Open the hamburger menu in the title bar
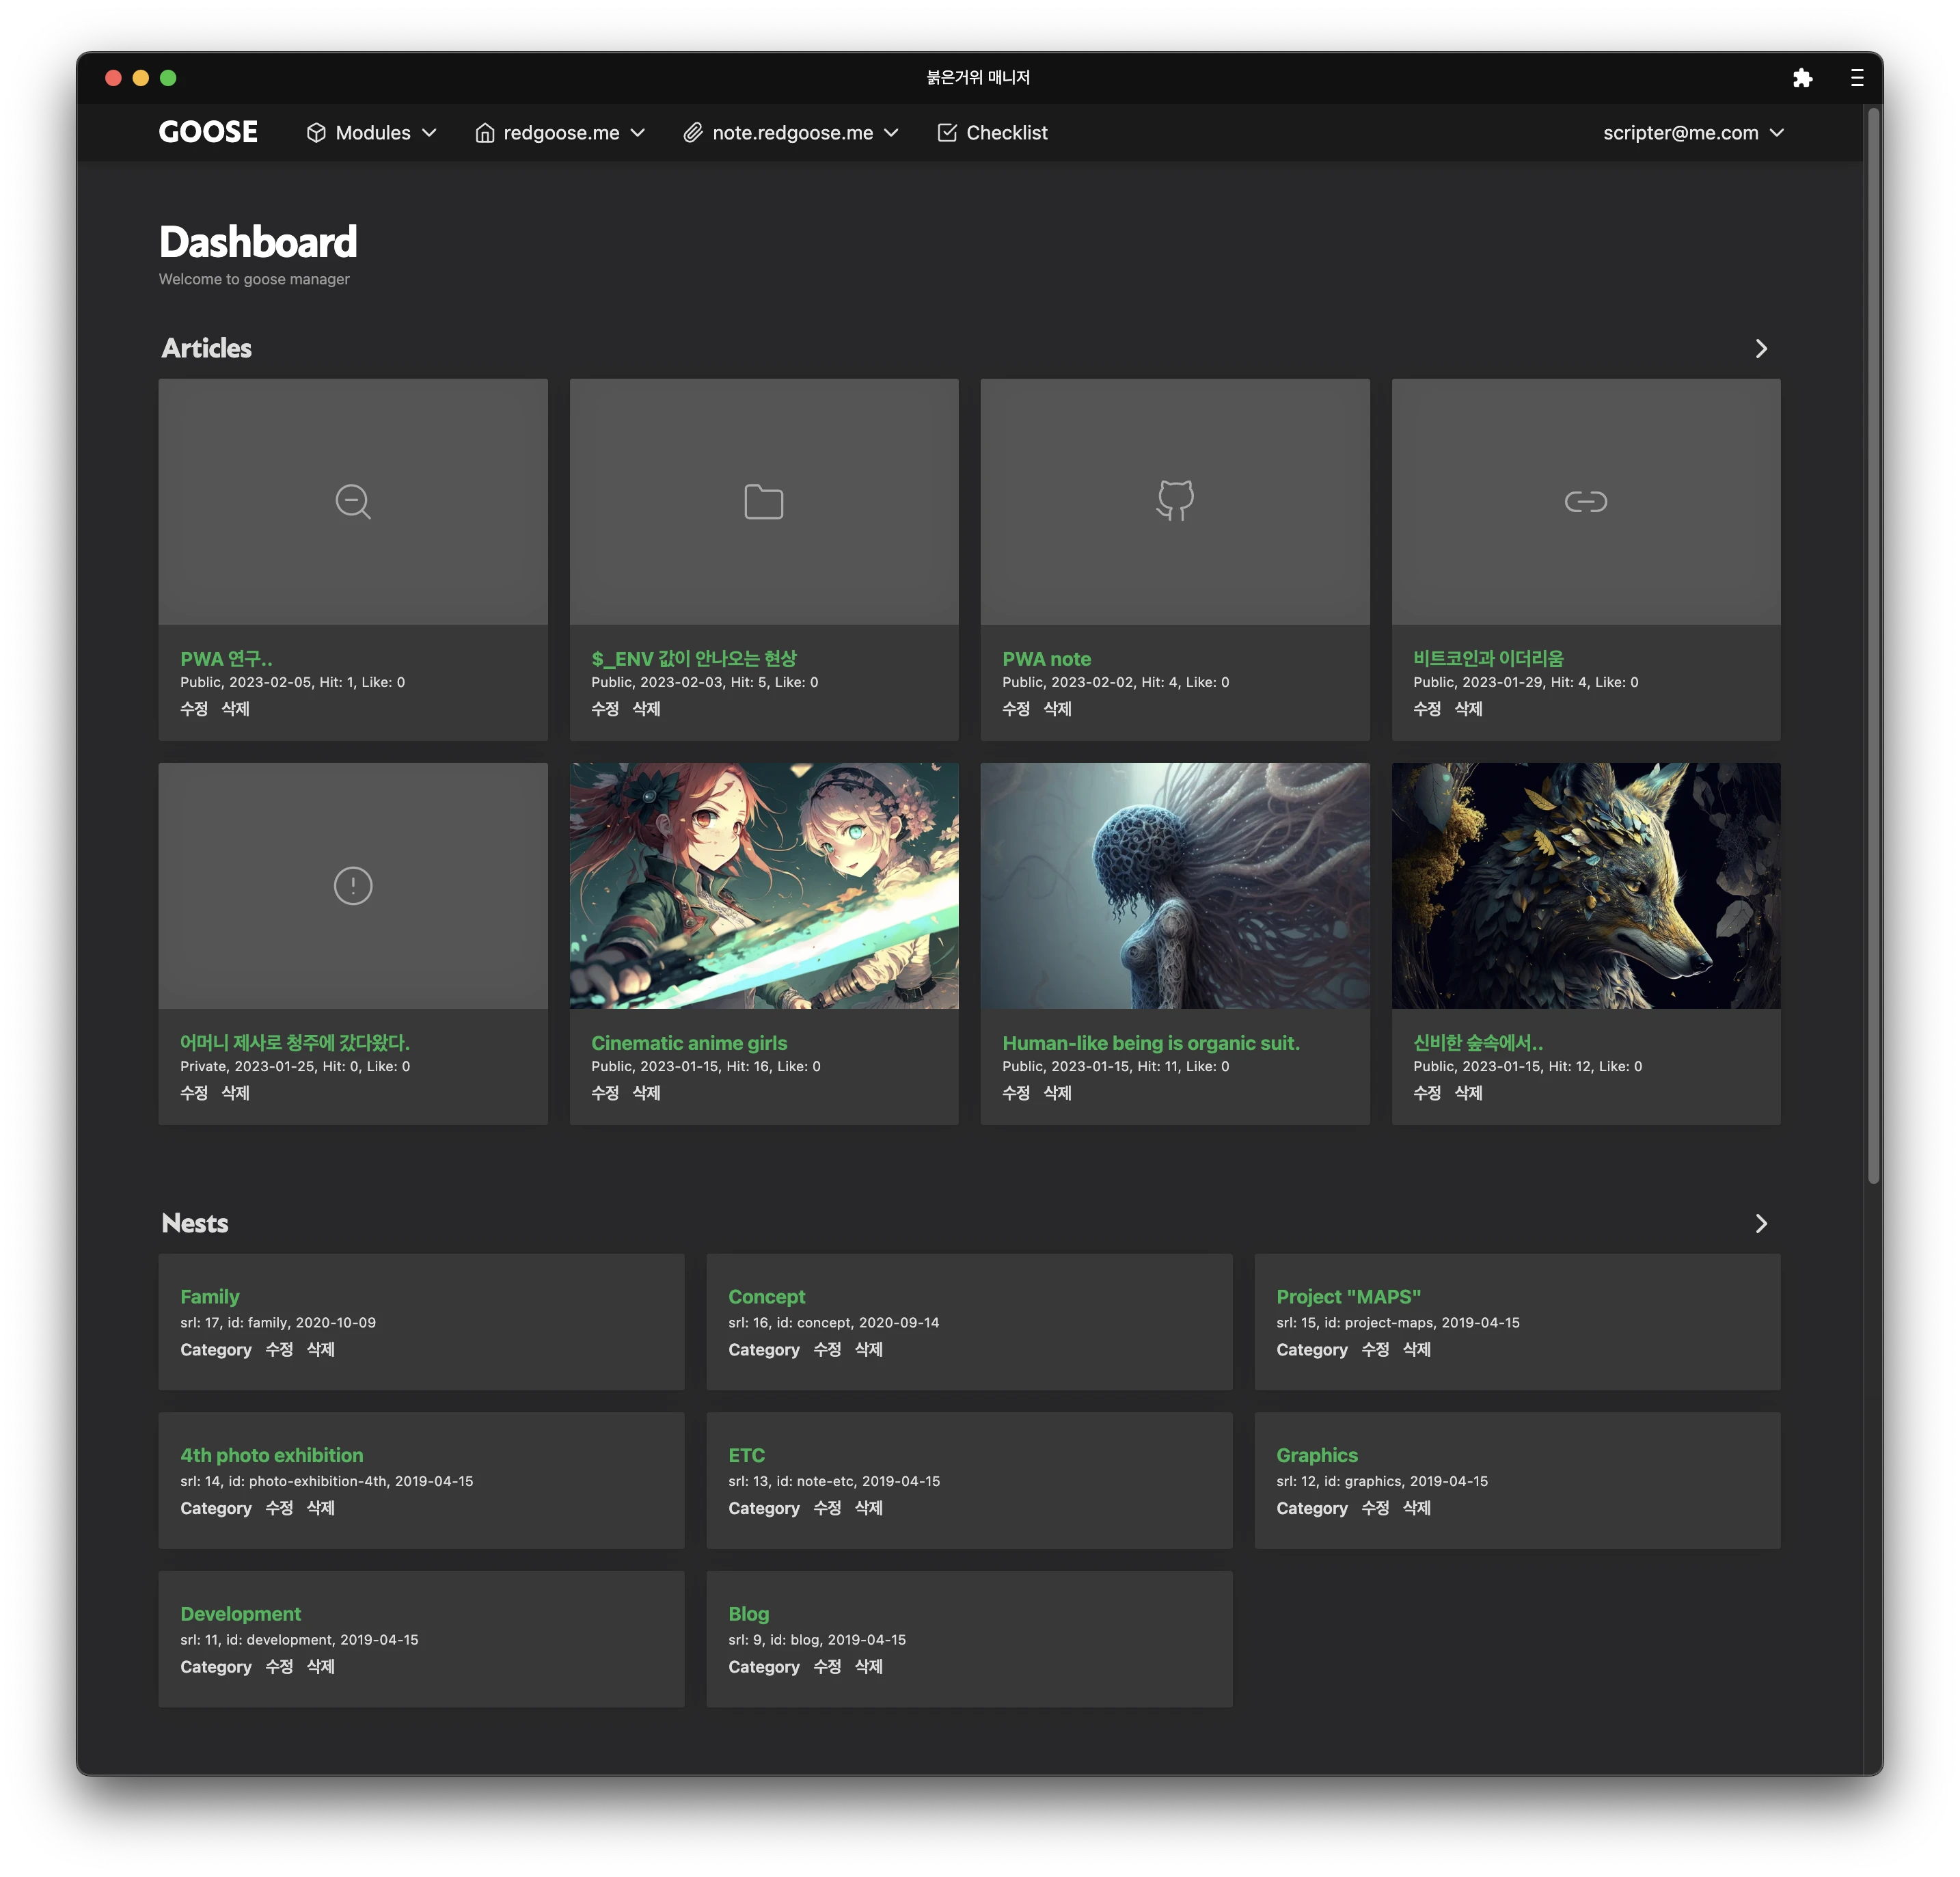Viewport: 1960px width, 1877px height. click(x=1857, y=78)
